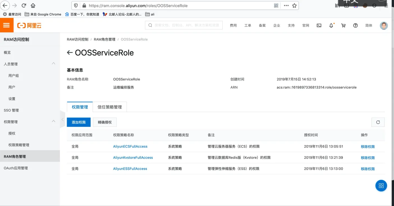Image resolution: width=394 pixels, height=206 pixels.
Task: Collapse the sidebar with the handle arrow
Action: pyautogui.click(x=62, y=119)
